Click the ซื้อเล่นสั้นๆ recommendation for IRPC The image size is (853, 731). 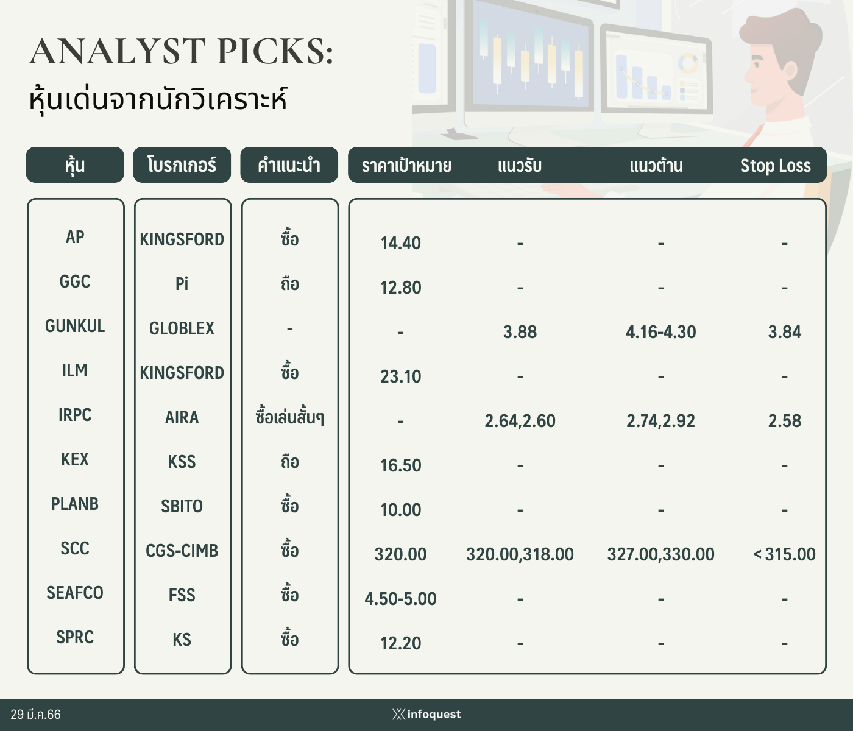tap(289, 417)
